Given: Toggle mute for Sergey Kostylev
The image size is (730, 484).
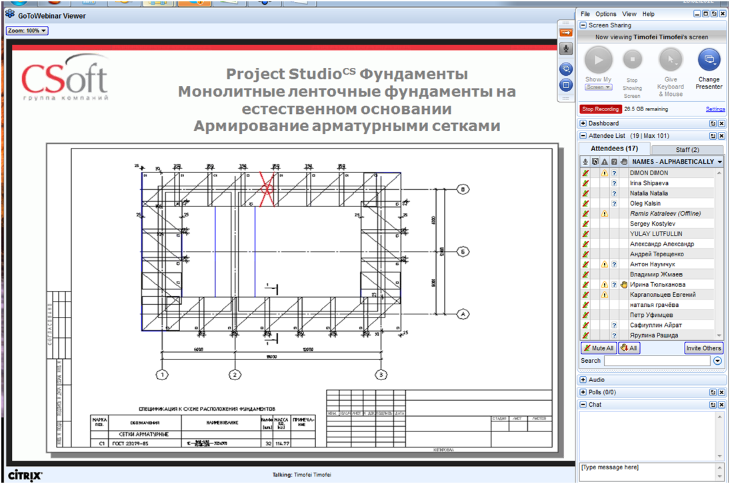Looking at the screenshot, I should point(585,224).
